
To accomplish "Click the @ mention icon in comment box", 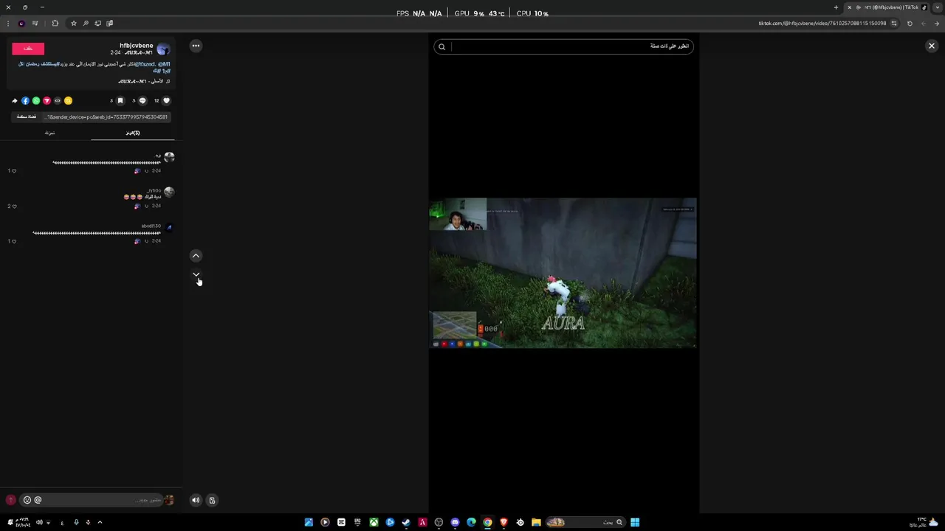I will [38, 500].
